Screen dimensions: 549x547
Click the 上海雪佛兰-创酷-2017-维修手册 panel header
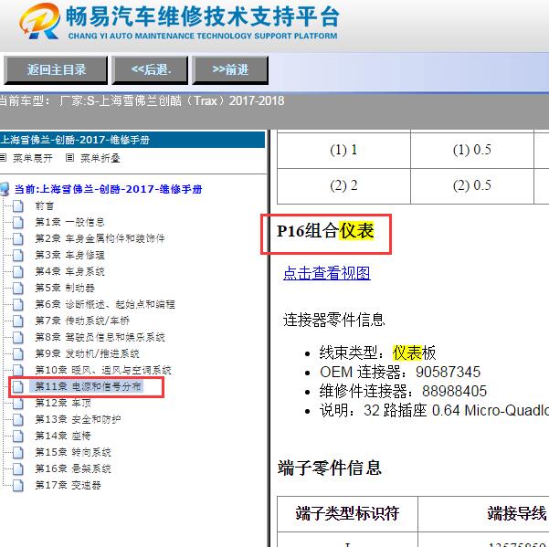coord(132,140)
